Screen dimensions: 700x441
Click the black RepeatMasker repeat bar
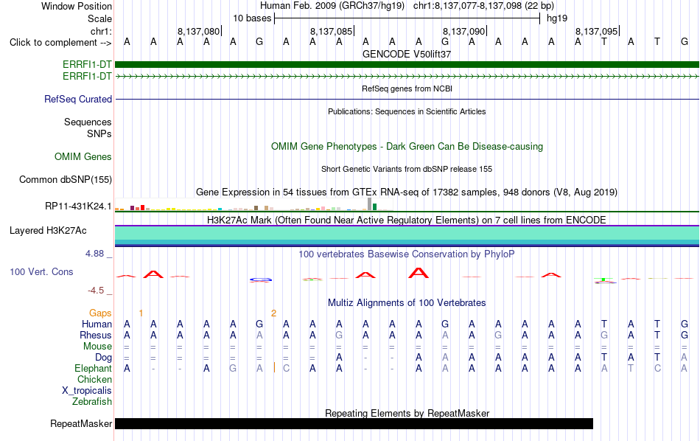click(x=354, y=423)
